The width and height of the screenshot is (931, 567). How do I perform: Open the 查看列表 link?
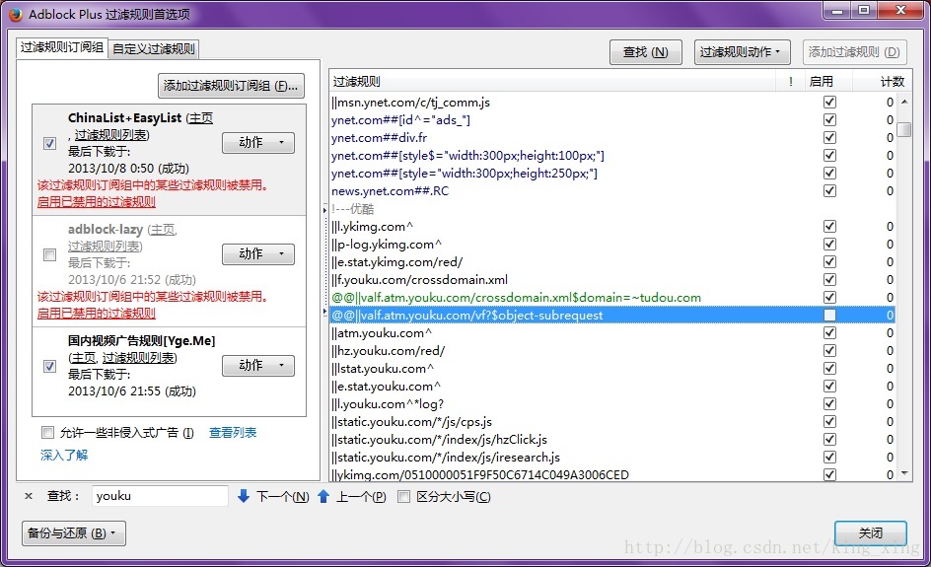233,432
